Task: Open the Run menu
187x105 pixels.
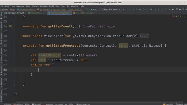Action: [x=57, y=6]
